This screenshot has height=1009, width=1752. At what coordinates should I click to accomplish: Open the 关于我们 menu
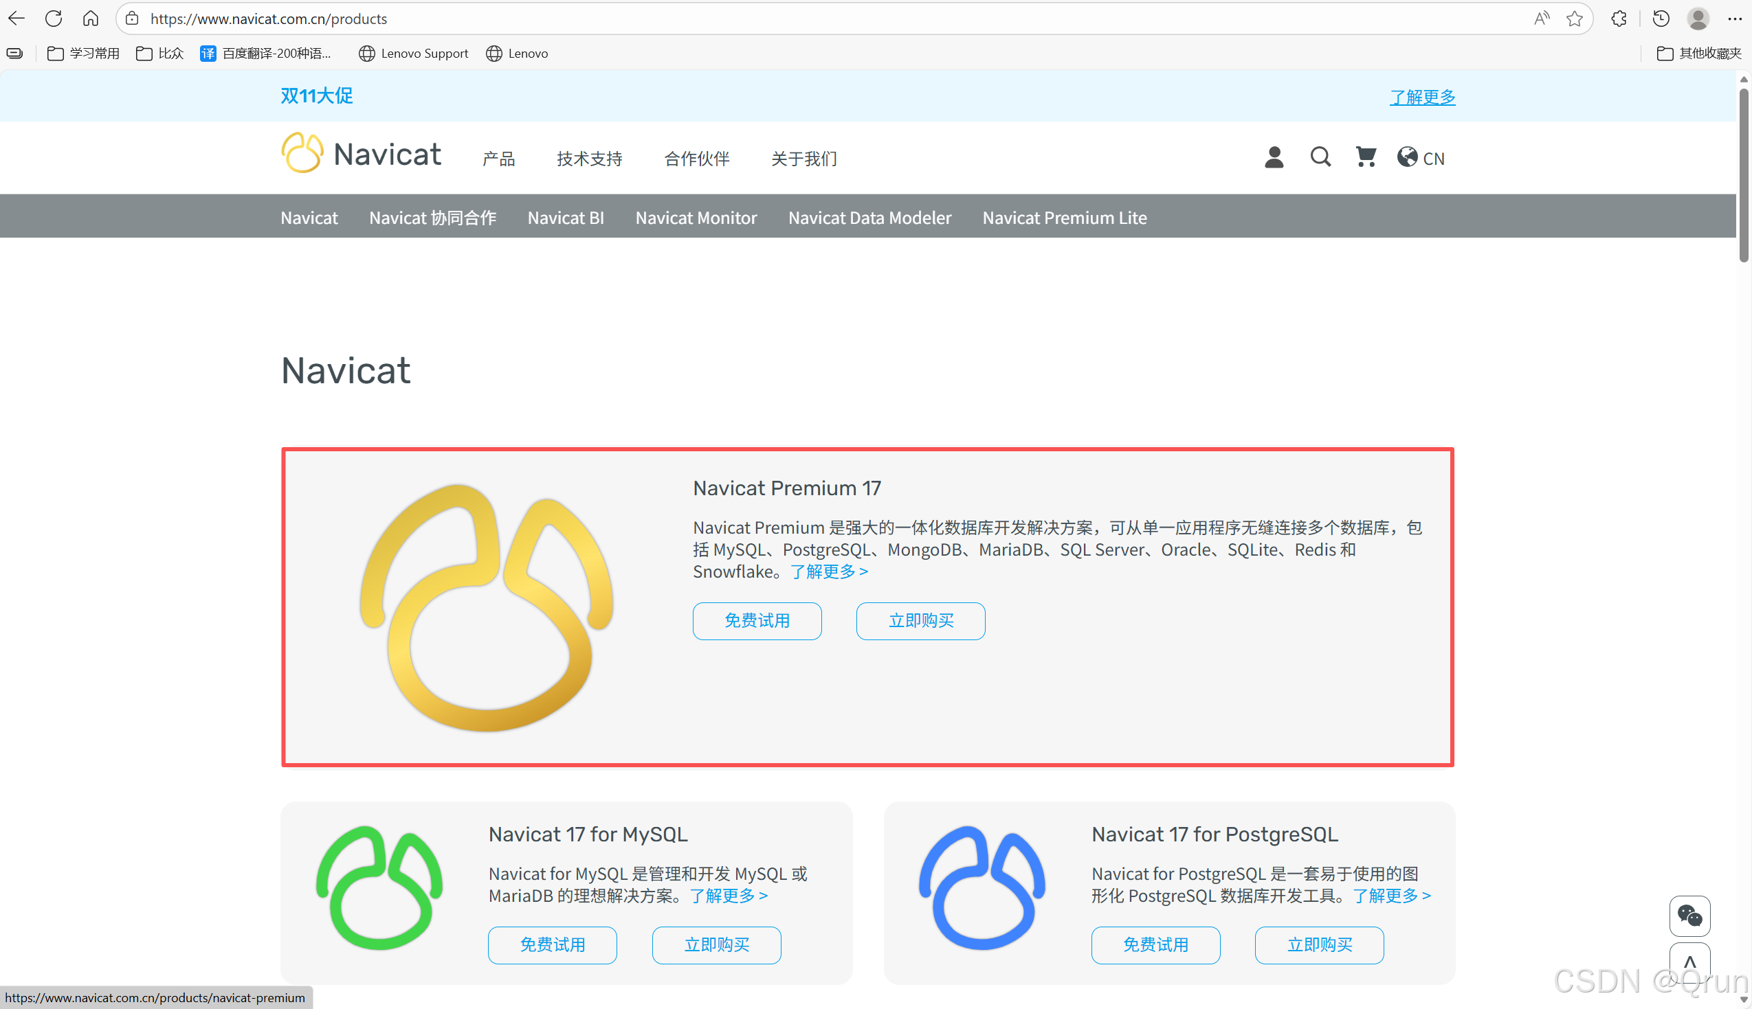(804, 159)
